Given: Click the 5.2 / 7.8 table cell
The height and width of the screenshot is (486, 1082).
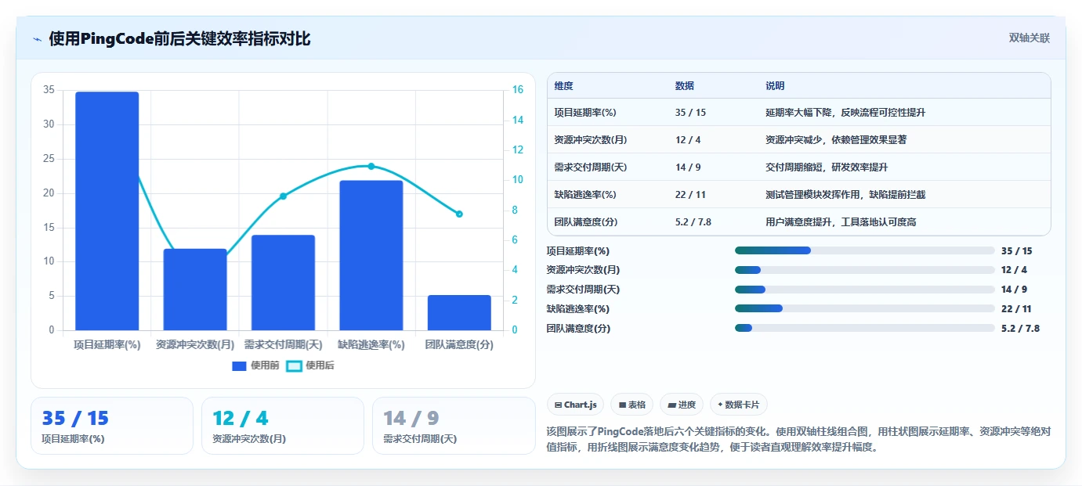Looking at the screenshot, I should [x=693, y=222].
